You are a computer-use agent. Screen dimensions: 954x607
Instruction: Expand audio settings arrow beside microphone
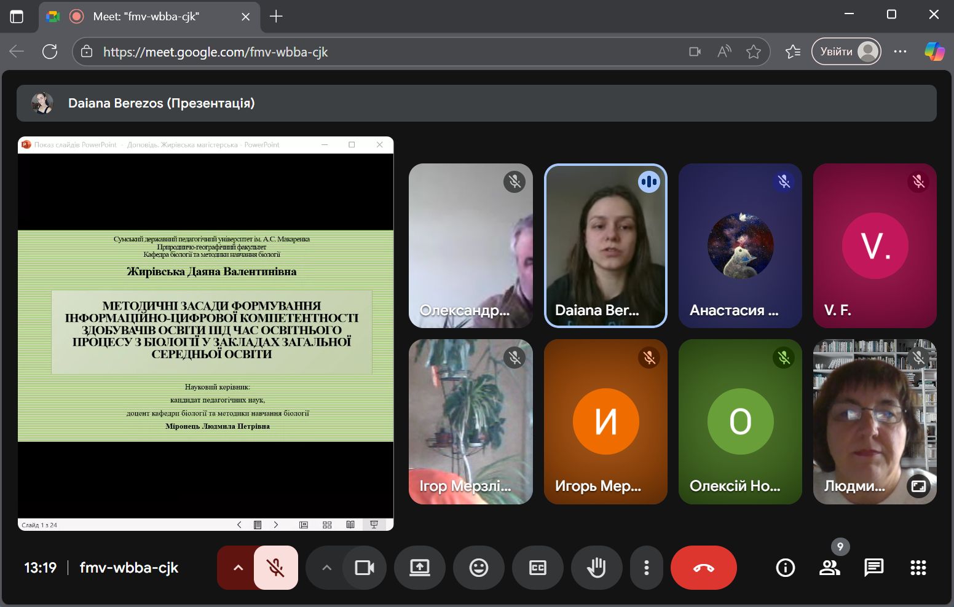[x=238, y=568]
